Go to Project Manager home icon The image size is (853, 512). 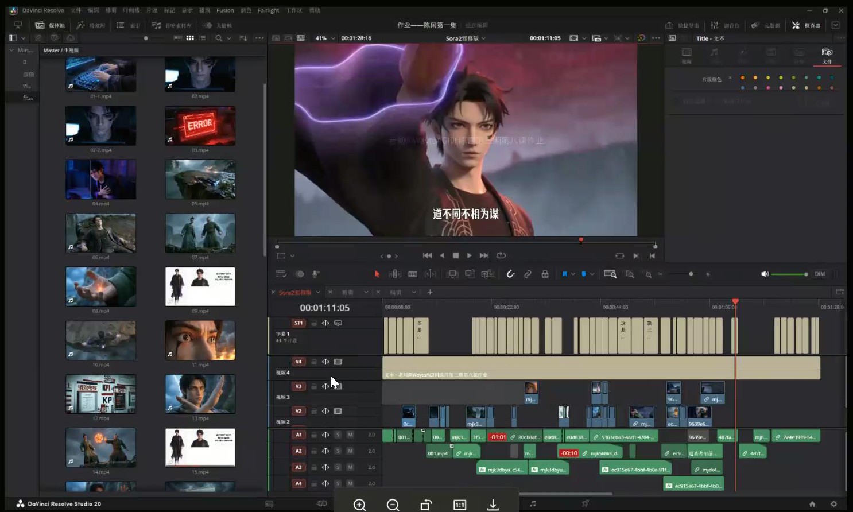[812, 503]
